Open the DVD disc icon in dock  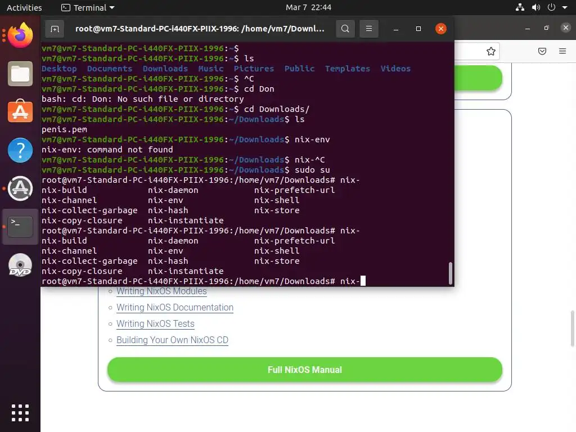(20, 265)
